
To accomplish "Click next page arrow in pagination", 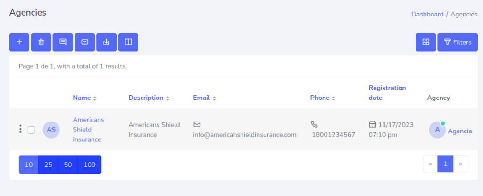I will pos(460,164).
